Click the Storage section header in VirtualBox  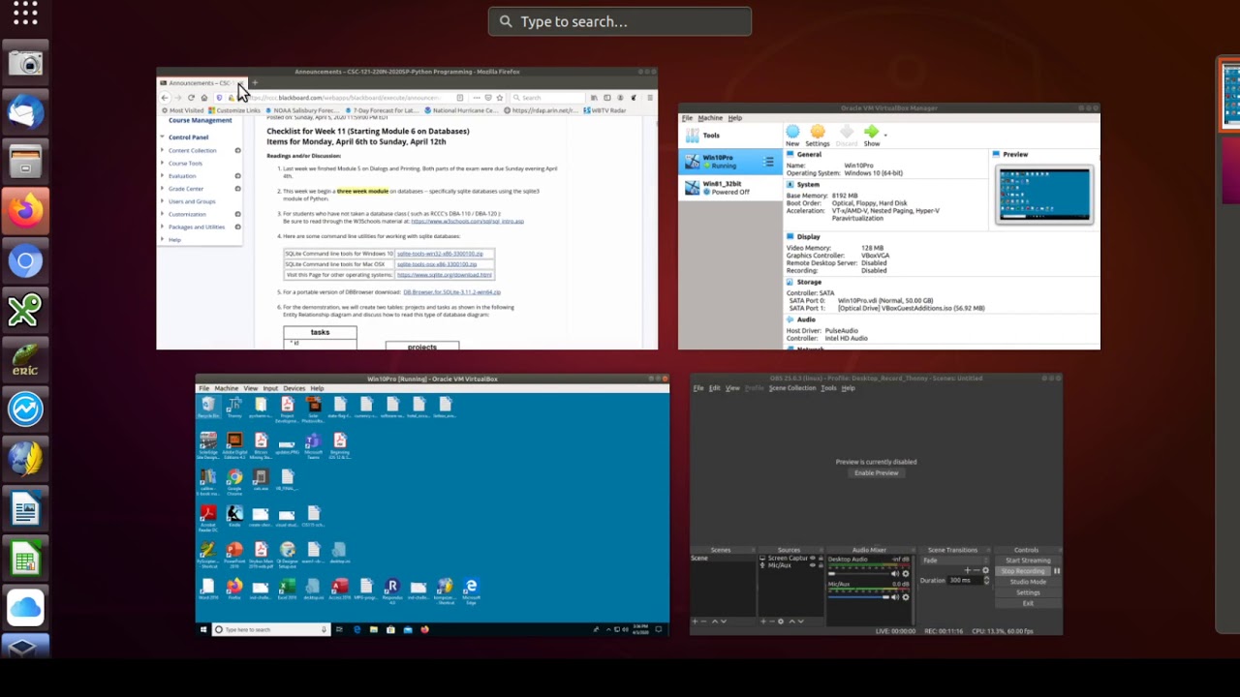click(809, 282)
